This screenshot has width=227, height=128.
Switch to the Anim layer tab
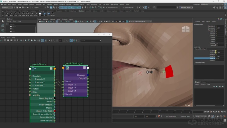pyautogui.click(x=204, y=82)
